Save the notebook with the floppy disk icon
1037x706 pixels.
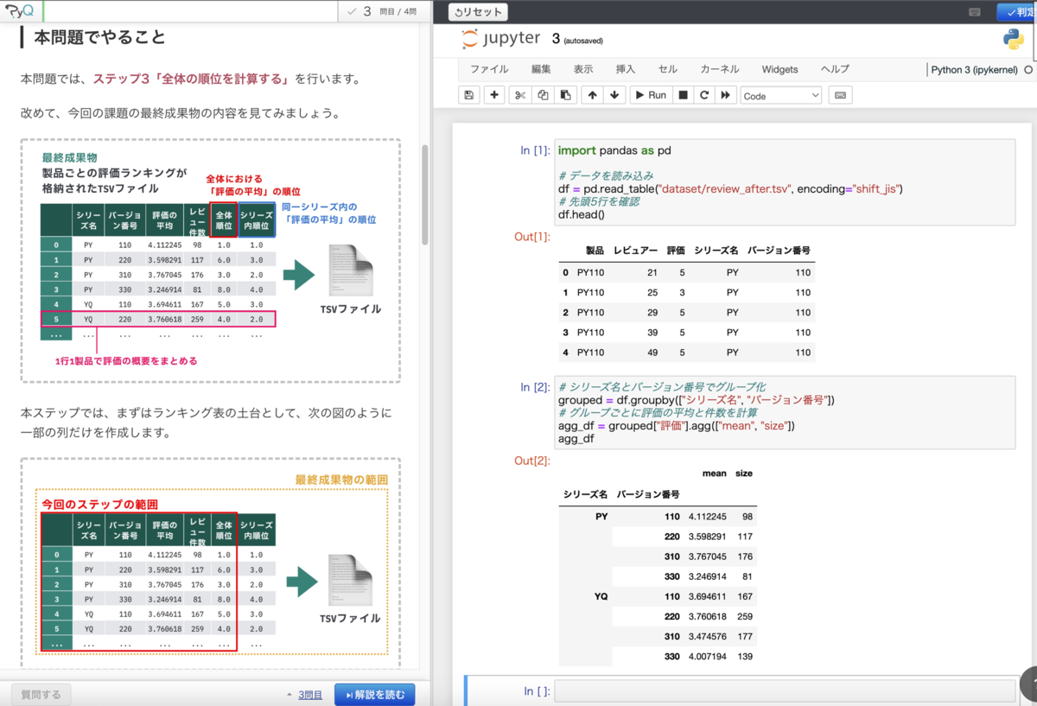(x=469, y=95)
